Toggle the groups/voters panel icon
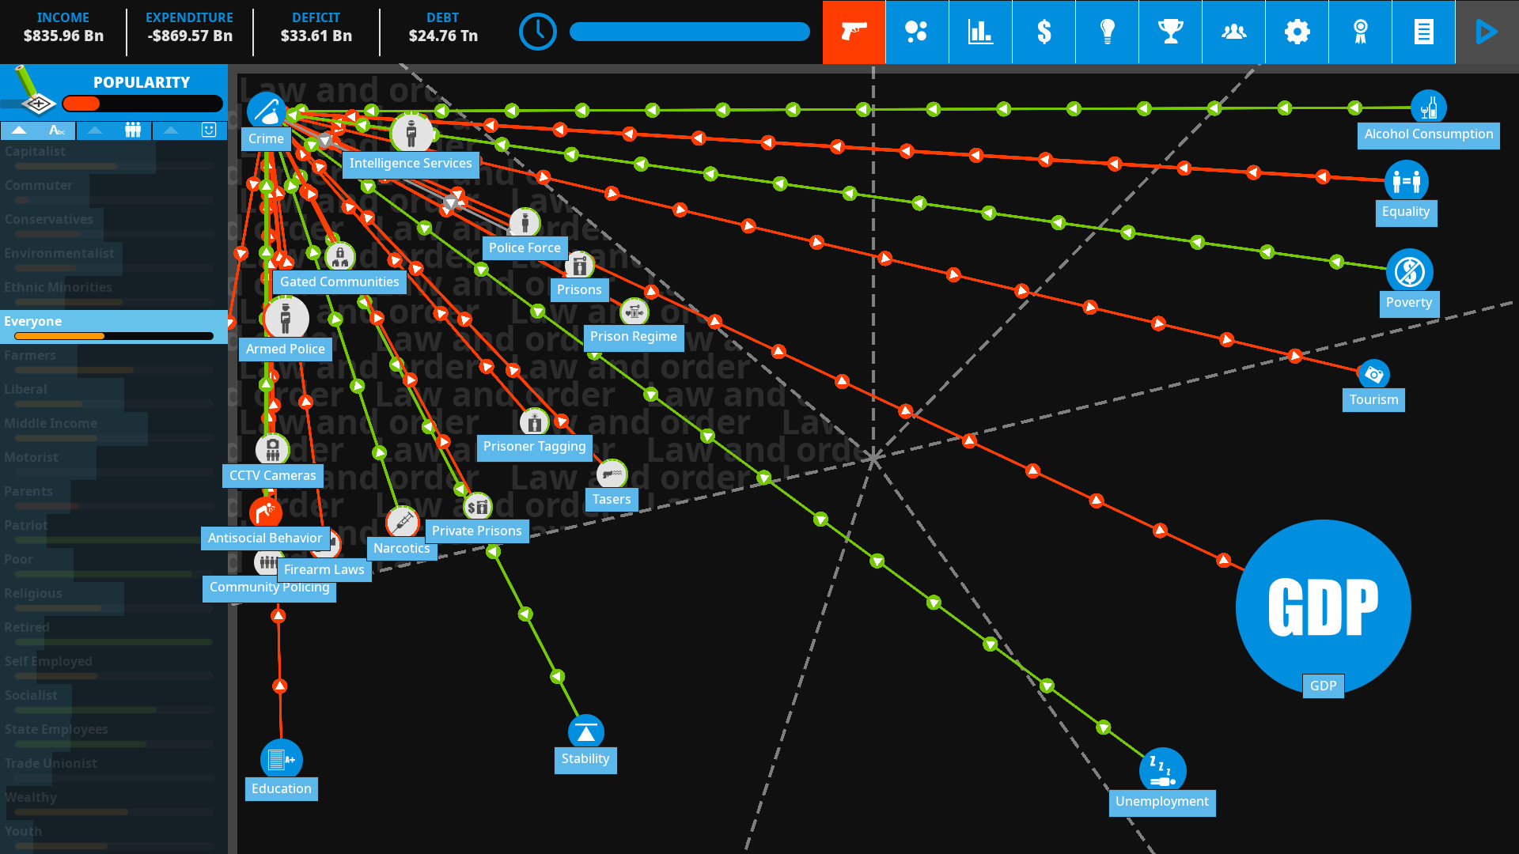1519x854 pixels. click(x=1234, y=32)
